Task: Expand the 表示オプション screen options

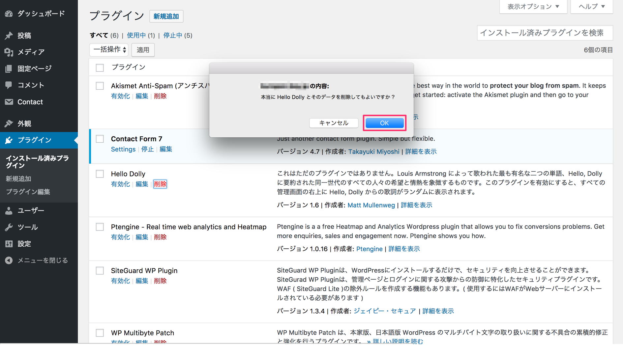Action: (533, 7)
